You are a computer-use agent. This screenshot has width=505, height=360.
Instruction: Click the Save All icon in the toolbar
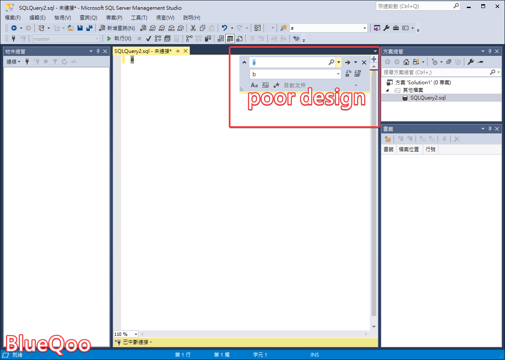pyautogui.click(x=89, y=28)
